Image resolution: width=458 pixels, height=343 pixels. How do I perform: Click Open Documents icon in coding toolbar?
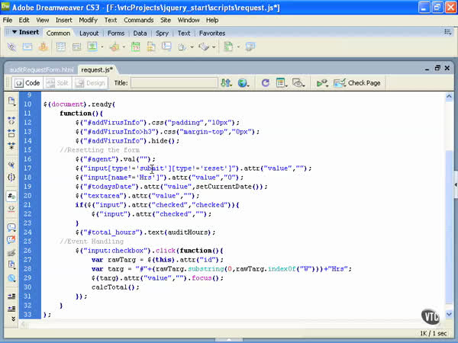(x=11, y=101)
